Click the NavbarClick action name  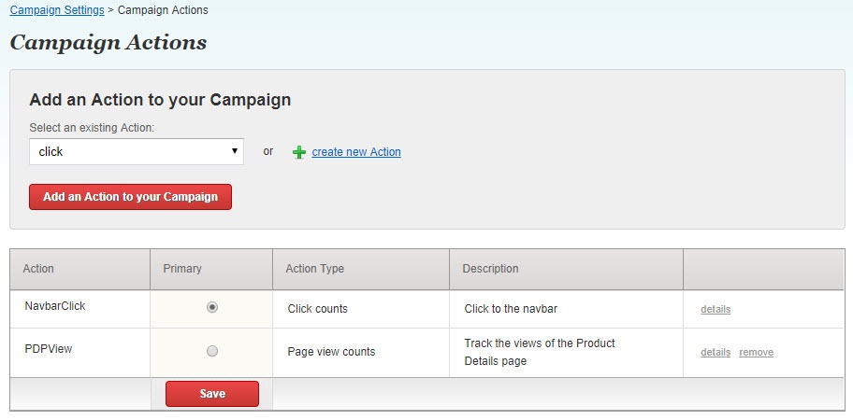[55, 306]
